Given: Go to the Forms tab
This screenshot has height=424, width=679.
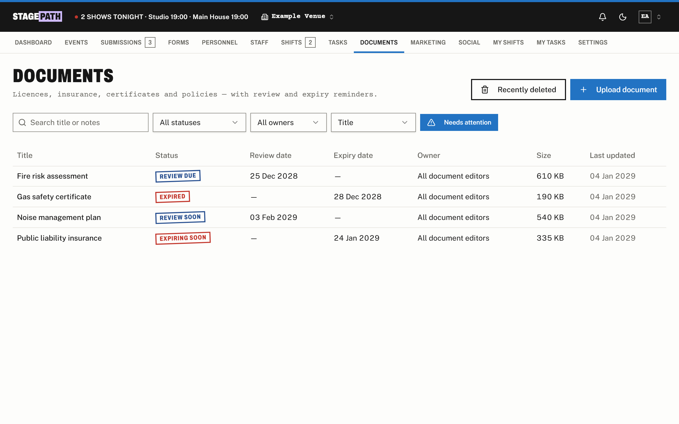Looking at the screenshot, I should (x=179, y=42).
